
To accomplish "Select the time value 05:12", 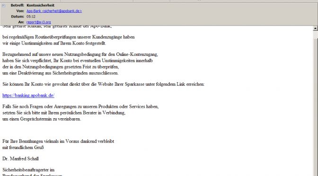I will click(x=31, y=17).
